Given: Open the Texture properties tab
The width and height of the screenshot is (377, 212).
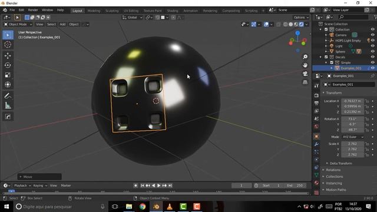Looking at the screenshot, I should tap(316, 193).
